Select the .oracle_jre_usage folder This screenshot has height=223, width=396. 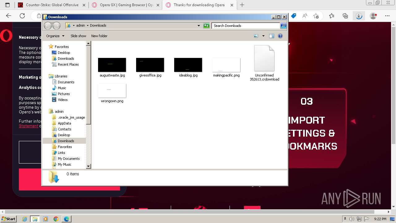[71, 117]
